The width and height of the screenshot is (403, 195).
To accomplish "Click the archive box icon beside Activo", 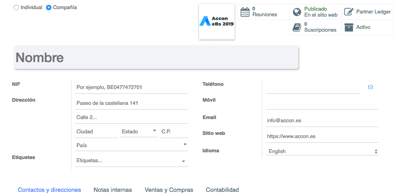I will 349,27.
